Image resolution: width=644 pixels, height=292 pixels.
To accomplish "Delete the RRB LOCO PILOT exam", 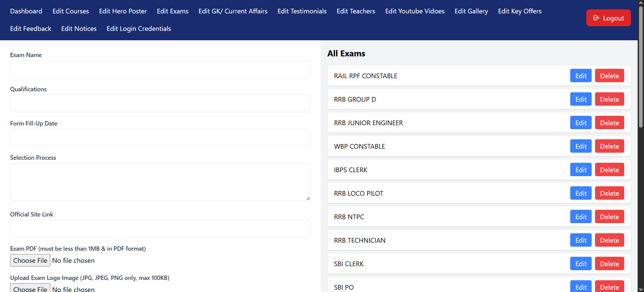I will pos(609,193).
